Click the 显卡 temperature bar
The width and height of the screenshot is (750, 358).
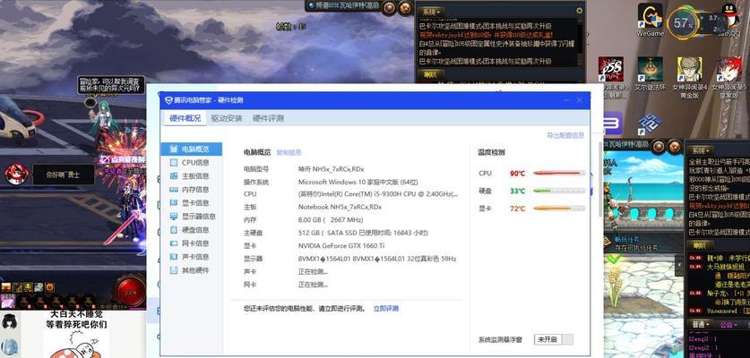tap(559, 209)
